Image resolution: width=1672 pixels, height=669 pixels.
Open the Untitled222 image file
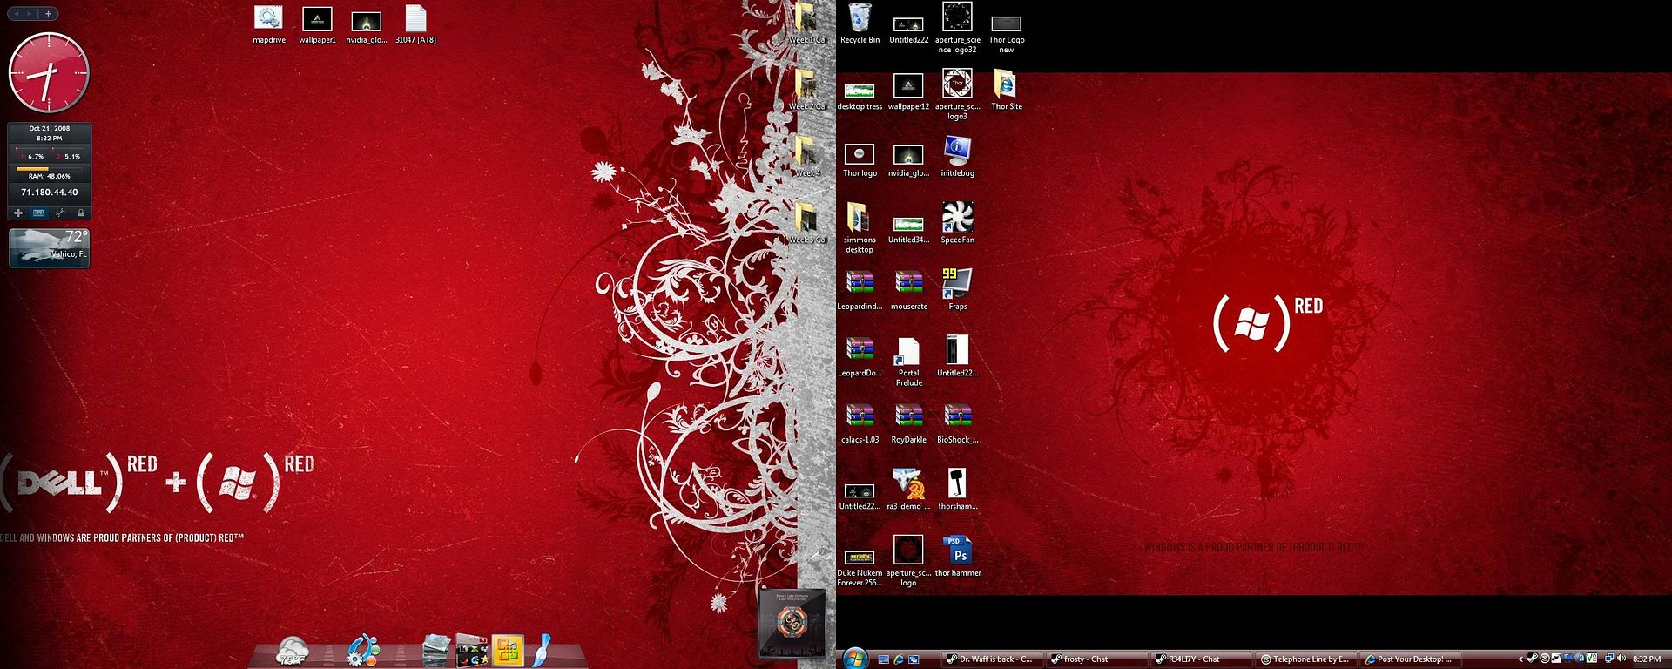point(908,29)
